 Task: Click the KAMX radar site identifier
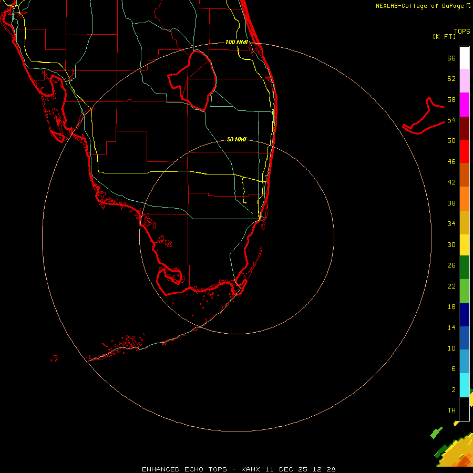[252, 469]
